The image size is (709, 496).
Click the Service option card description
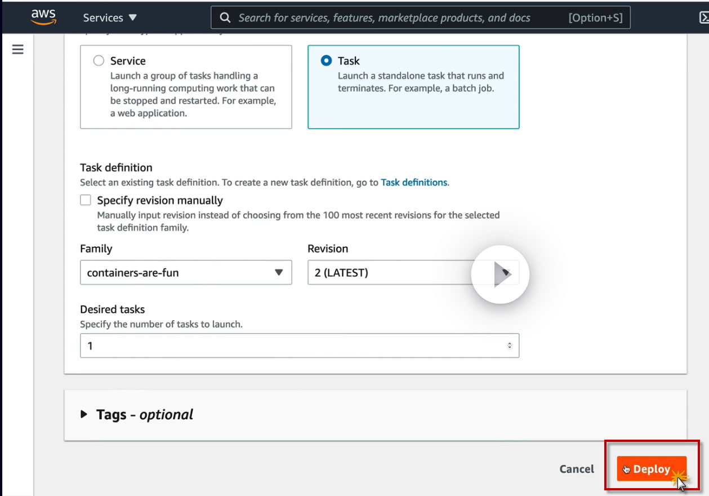coord(193,95)
